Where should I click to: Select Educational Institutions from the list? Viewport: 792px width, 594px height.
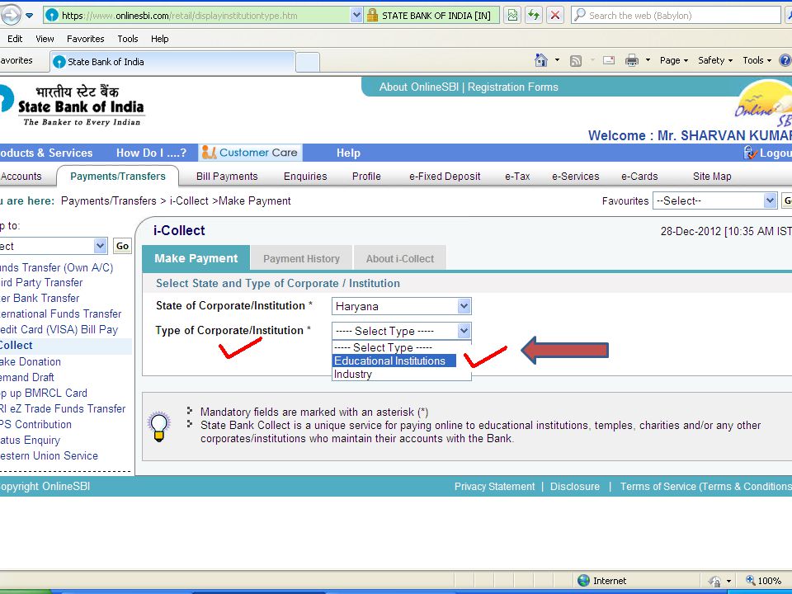click(x=394, y=361)
